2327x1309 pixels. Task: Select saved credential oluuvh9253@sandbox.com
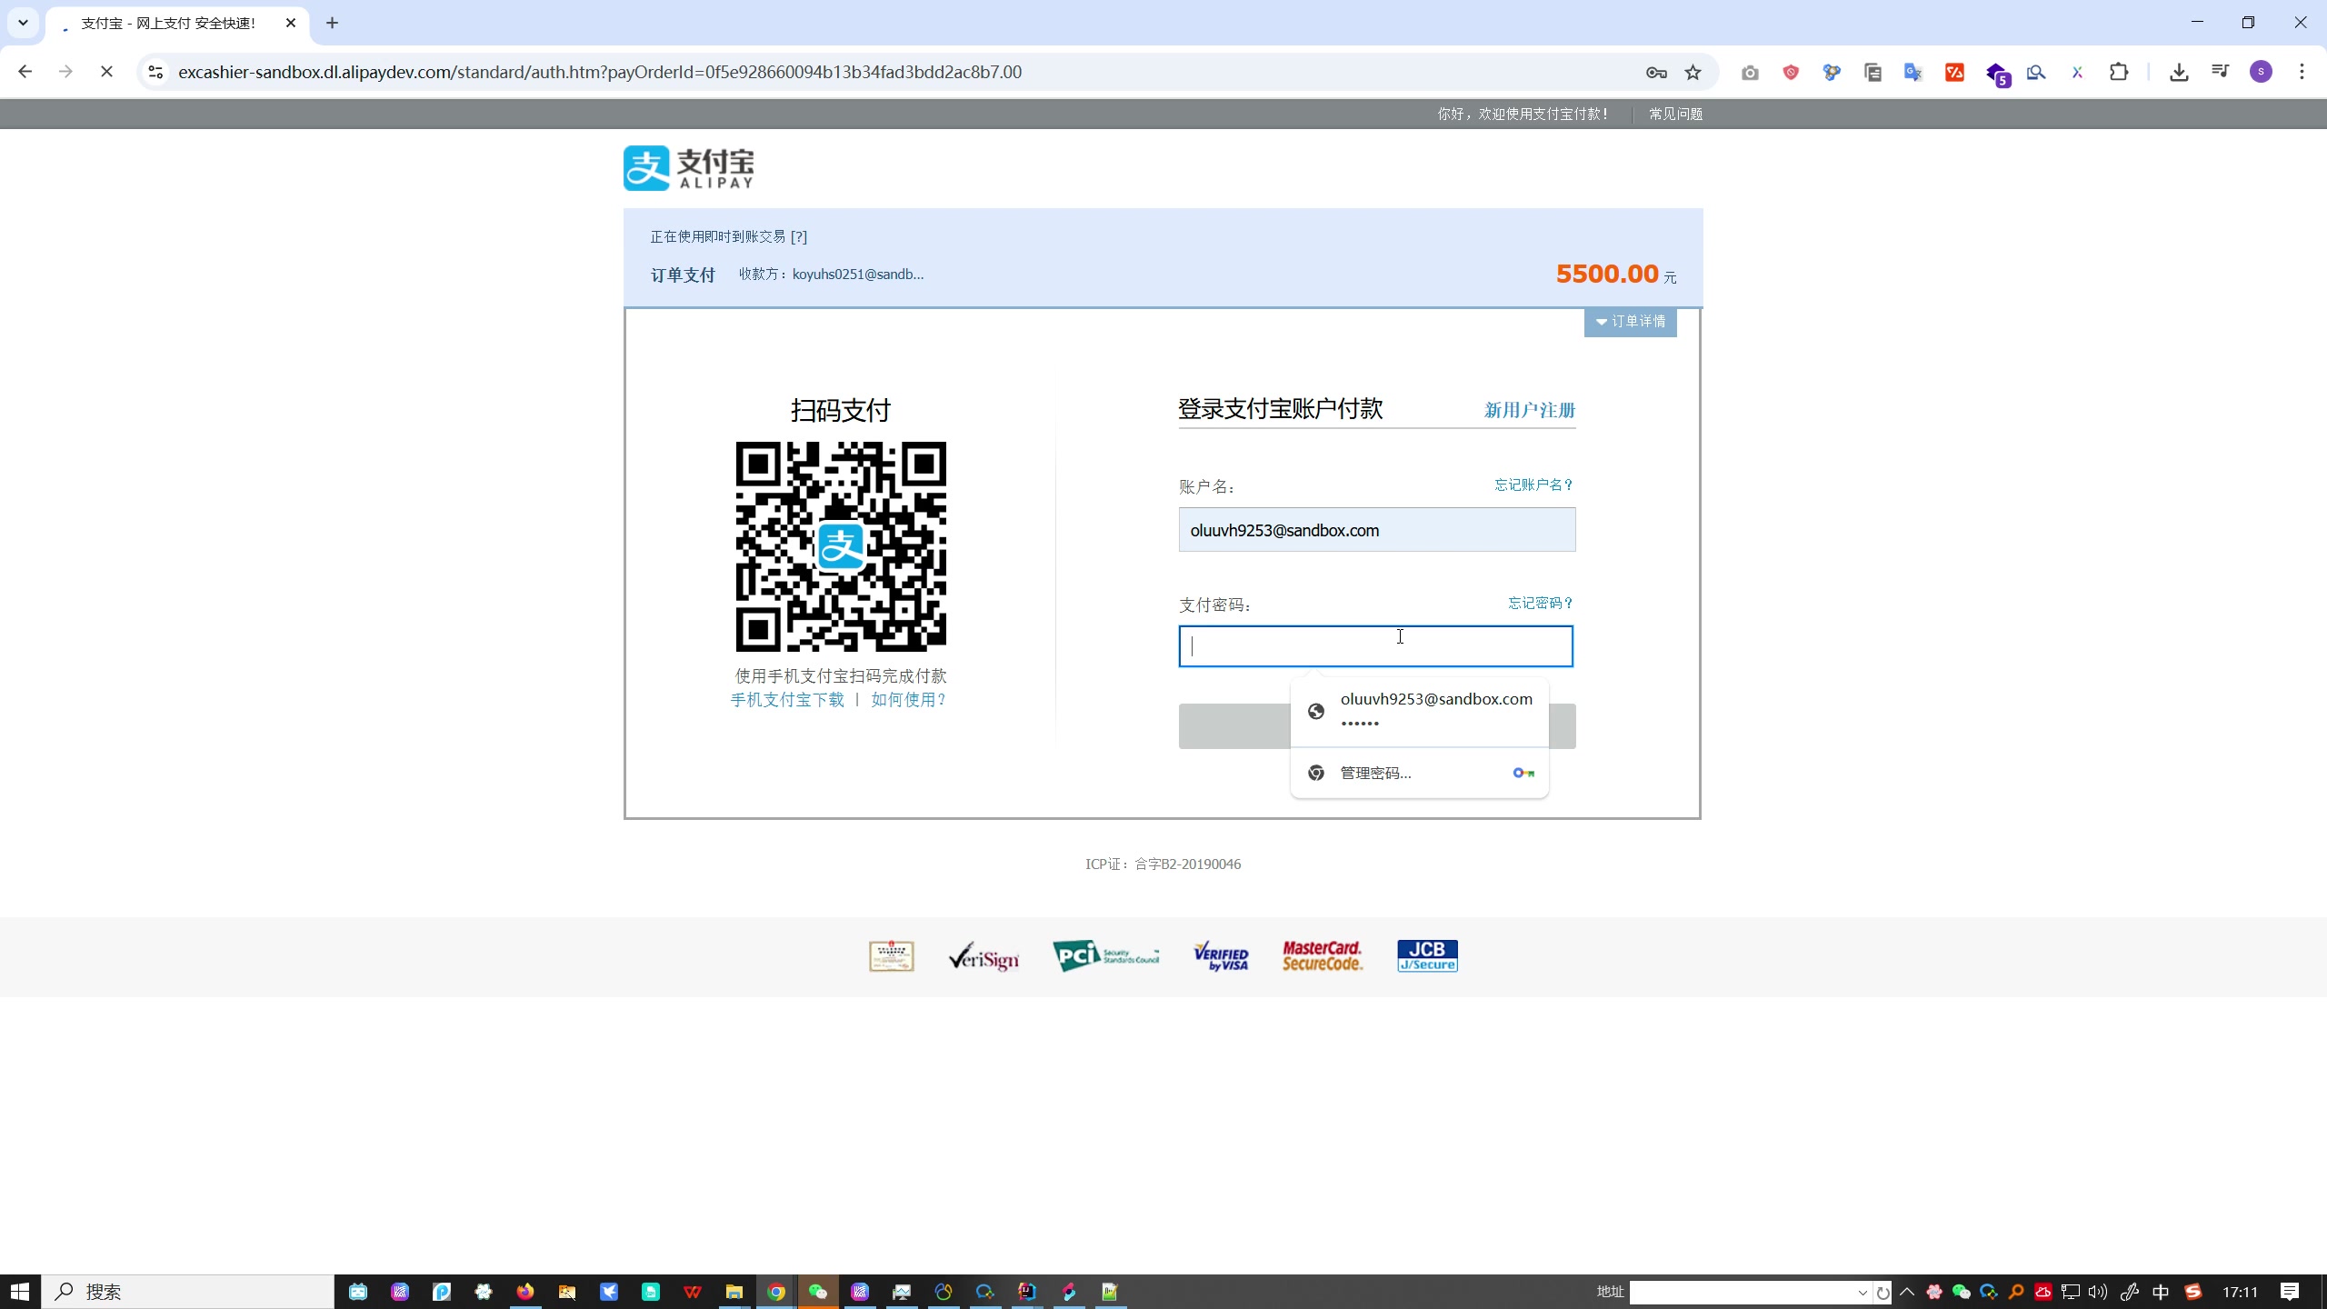coord(1419,711)
